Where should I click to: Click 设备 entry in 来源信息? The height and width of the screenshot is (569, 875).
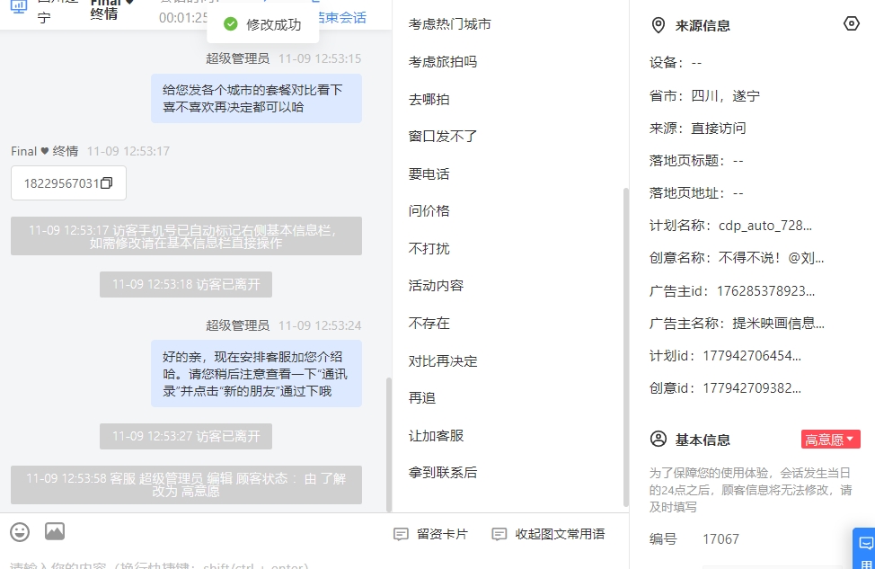(x=676, y=63)
